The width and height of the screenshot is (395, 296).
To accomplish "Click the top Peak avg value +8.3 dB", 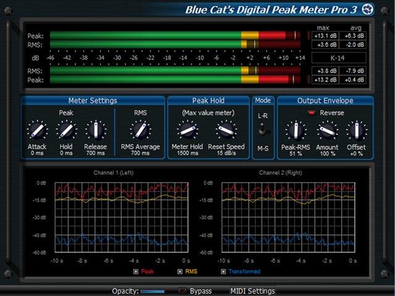I will (x=352, y=36).
